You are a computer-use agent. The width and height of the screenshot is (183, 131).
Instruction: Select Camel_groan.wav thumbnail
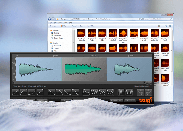coord(144,33)
